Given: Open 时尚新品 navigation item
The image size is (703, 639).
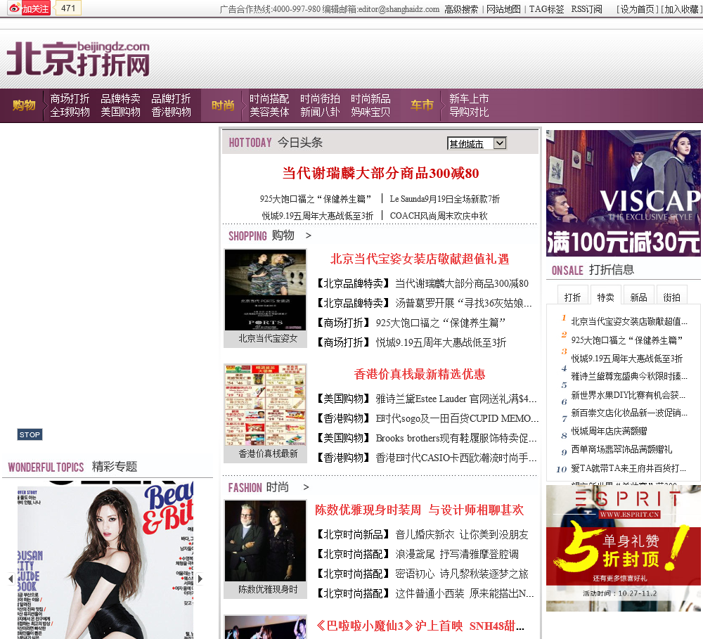Looking at the screenshot, I should click(x=370, y=98).
